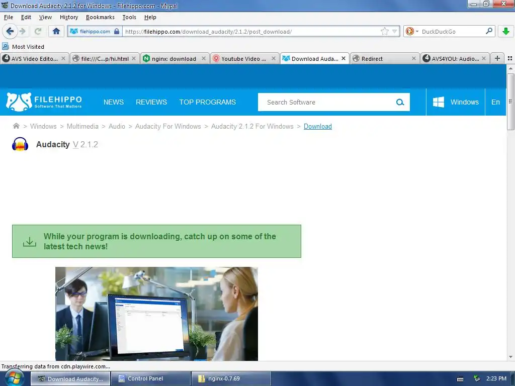Open the Bookmarks menu
This screenshot has width=515, height=386.
[100, 17]
